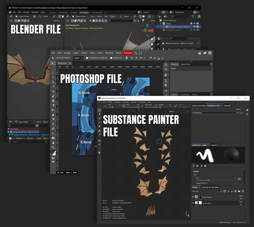Click the add fill layer icon in Substance Painter
The height and width of the screenshot is (227, 254).
pyautogui.click(x=232, y=191)
